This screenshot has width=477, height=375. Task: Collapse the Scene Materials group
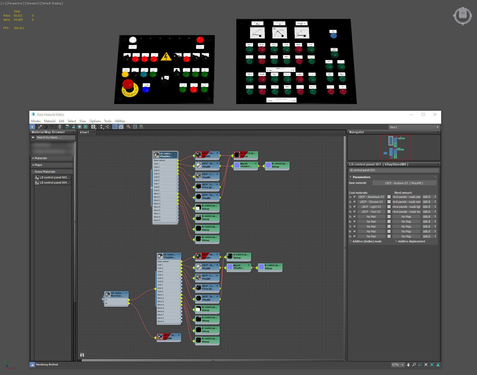33,172
